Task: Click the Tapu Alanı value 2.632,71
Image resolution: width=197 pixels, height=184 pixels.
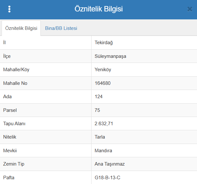Action: point(104,124)
